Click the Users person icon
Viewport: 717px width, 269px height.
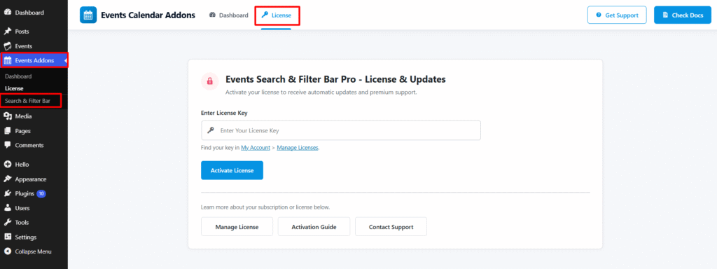coord(7,207)
